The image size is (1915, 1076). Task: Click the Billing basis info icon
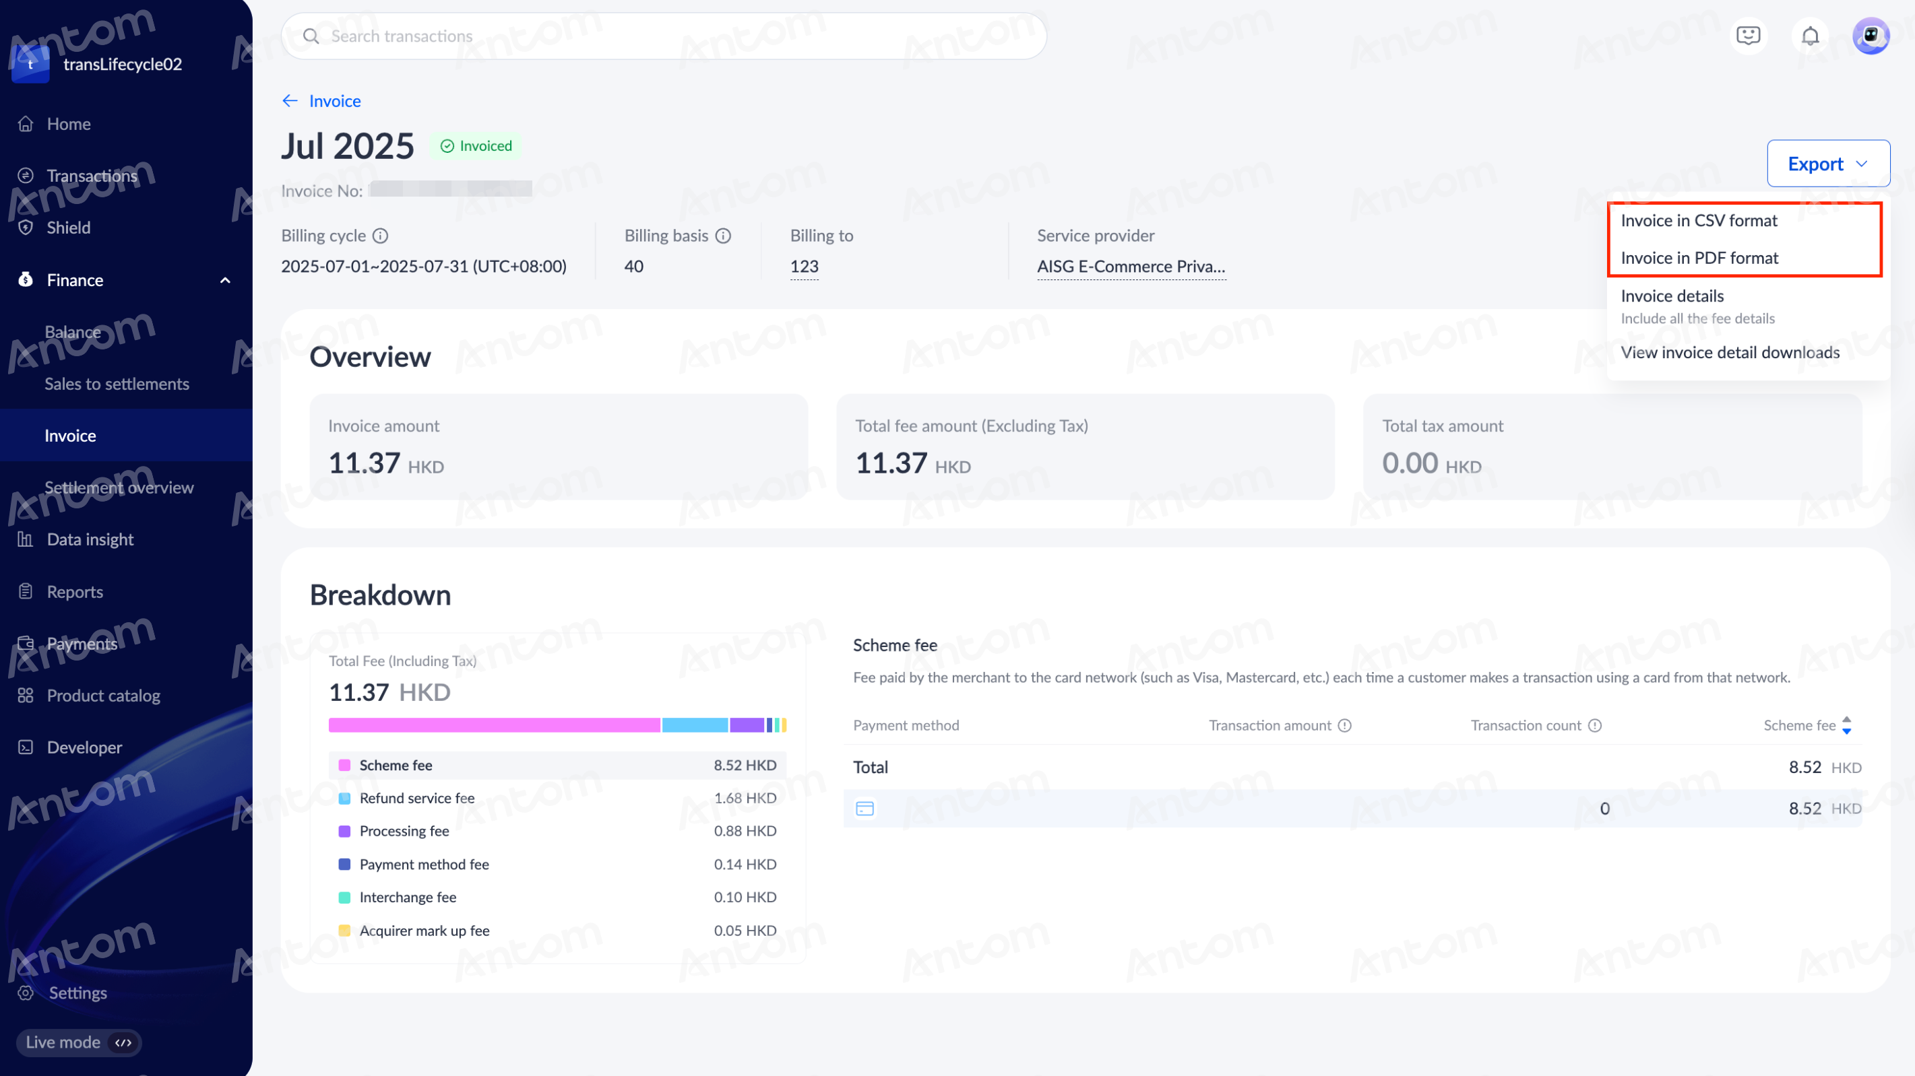point(723,236)
